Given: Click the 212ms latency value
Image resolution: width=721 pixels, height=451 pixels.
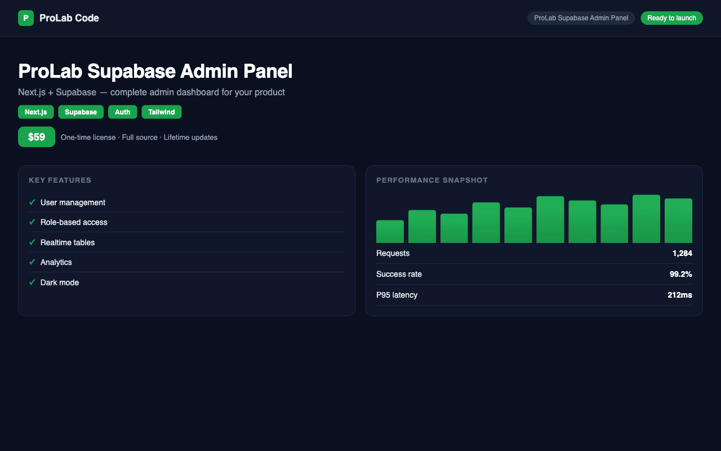Looking at the screenshot, I should 680,295.
